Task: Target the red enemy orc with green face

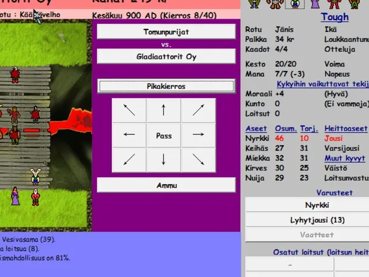Action: coord(14,115)
